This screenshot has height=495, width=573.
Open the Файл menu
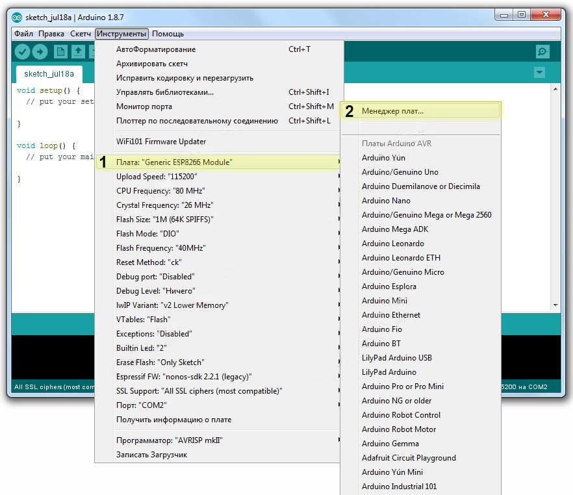coord(23,34)
